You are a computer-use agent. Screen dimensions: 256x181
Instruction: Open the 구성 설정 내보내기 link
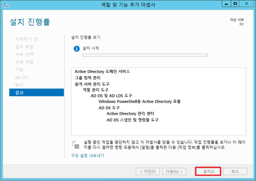87,155
